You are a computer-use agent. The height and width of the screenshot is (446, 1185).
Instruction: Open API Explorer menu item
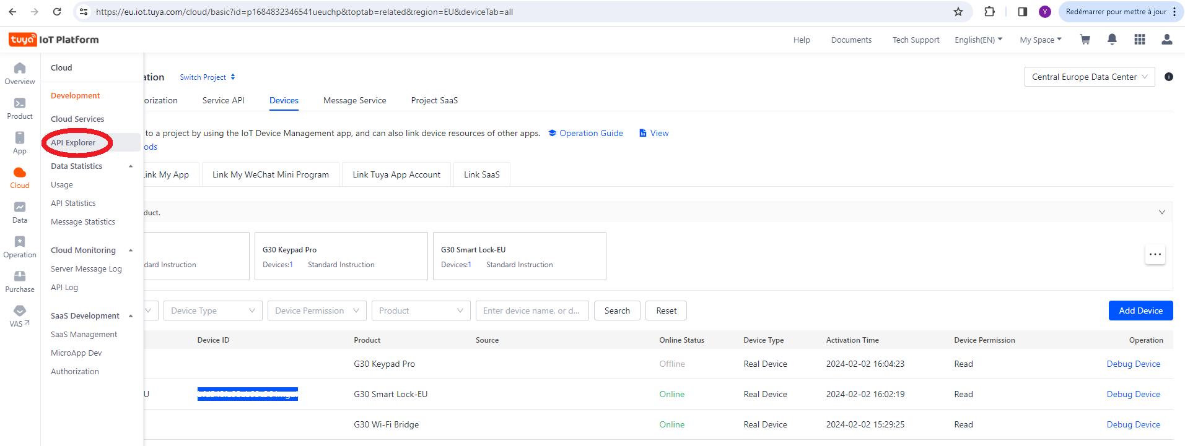click(73, 143)
